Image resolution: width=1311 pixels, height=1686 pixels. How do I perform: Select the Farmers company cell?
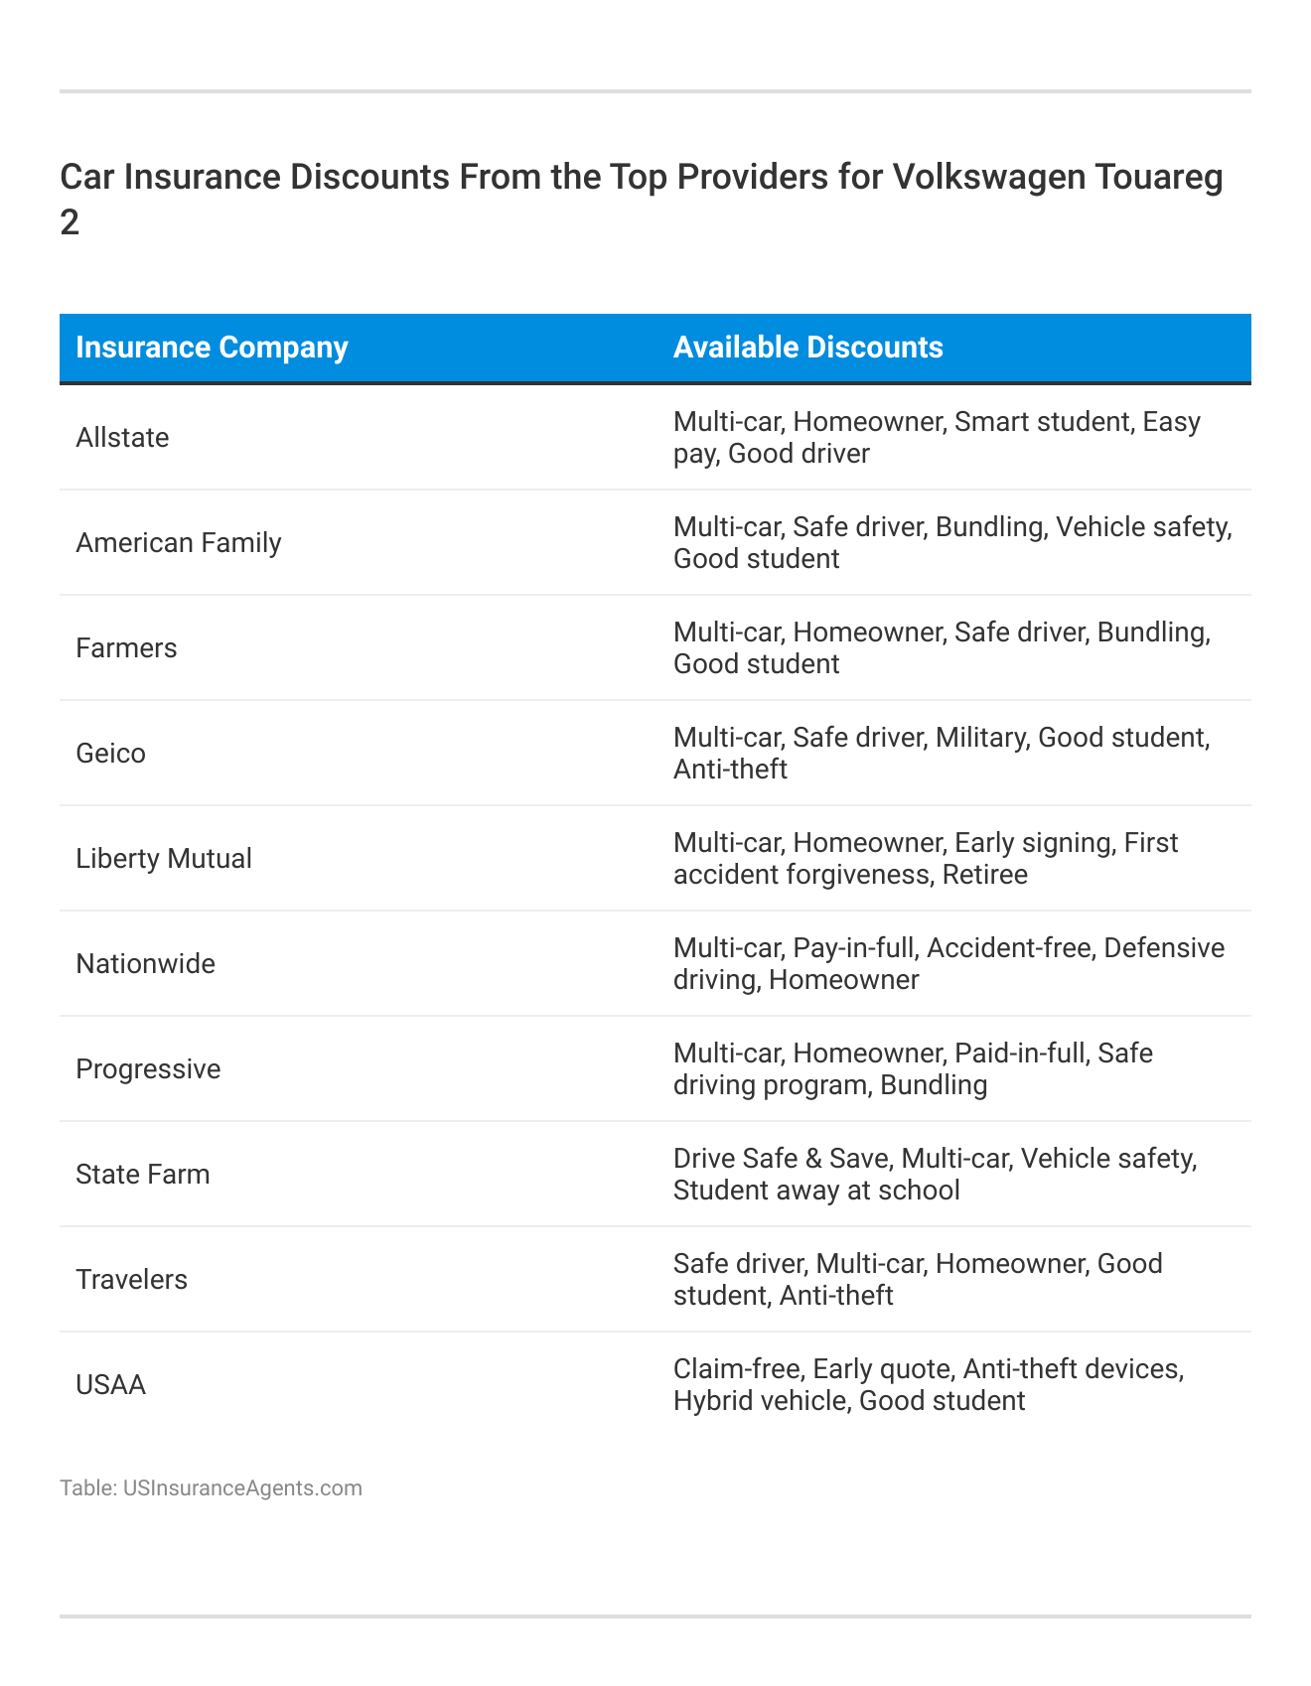click(x=126, y=648)
